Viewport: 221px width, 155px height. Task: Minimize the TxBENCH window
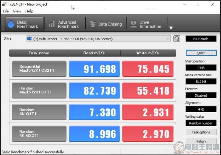pyautogui.click(x=185, y=4)
